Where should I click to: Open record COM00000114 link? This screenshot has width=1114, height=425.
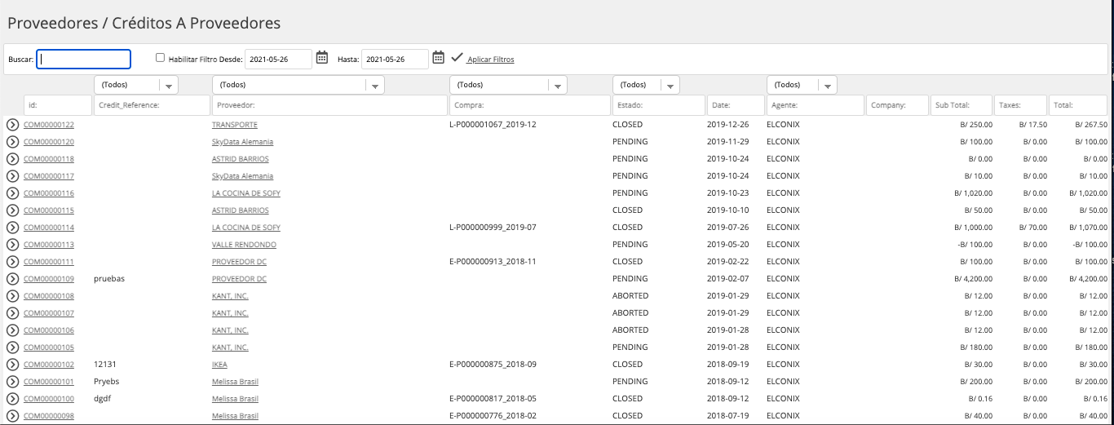point(49,228)
